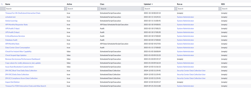Click the 2024-12-03 10:24:57 timestamp
Image resolution: width=251 pixels, height=95 pixels.
(152, 82)
